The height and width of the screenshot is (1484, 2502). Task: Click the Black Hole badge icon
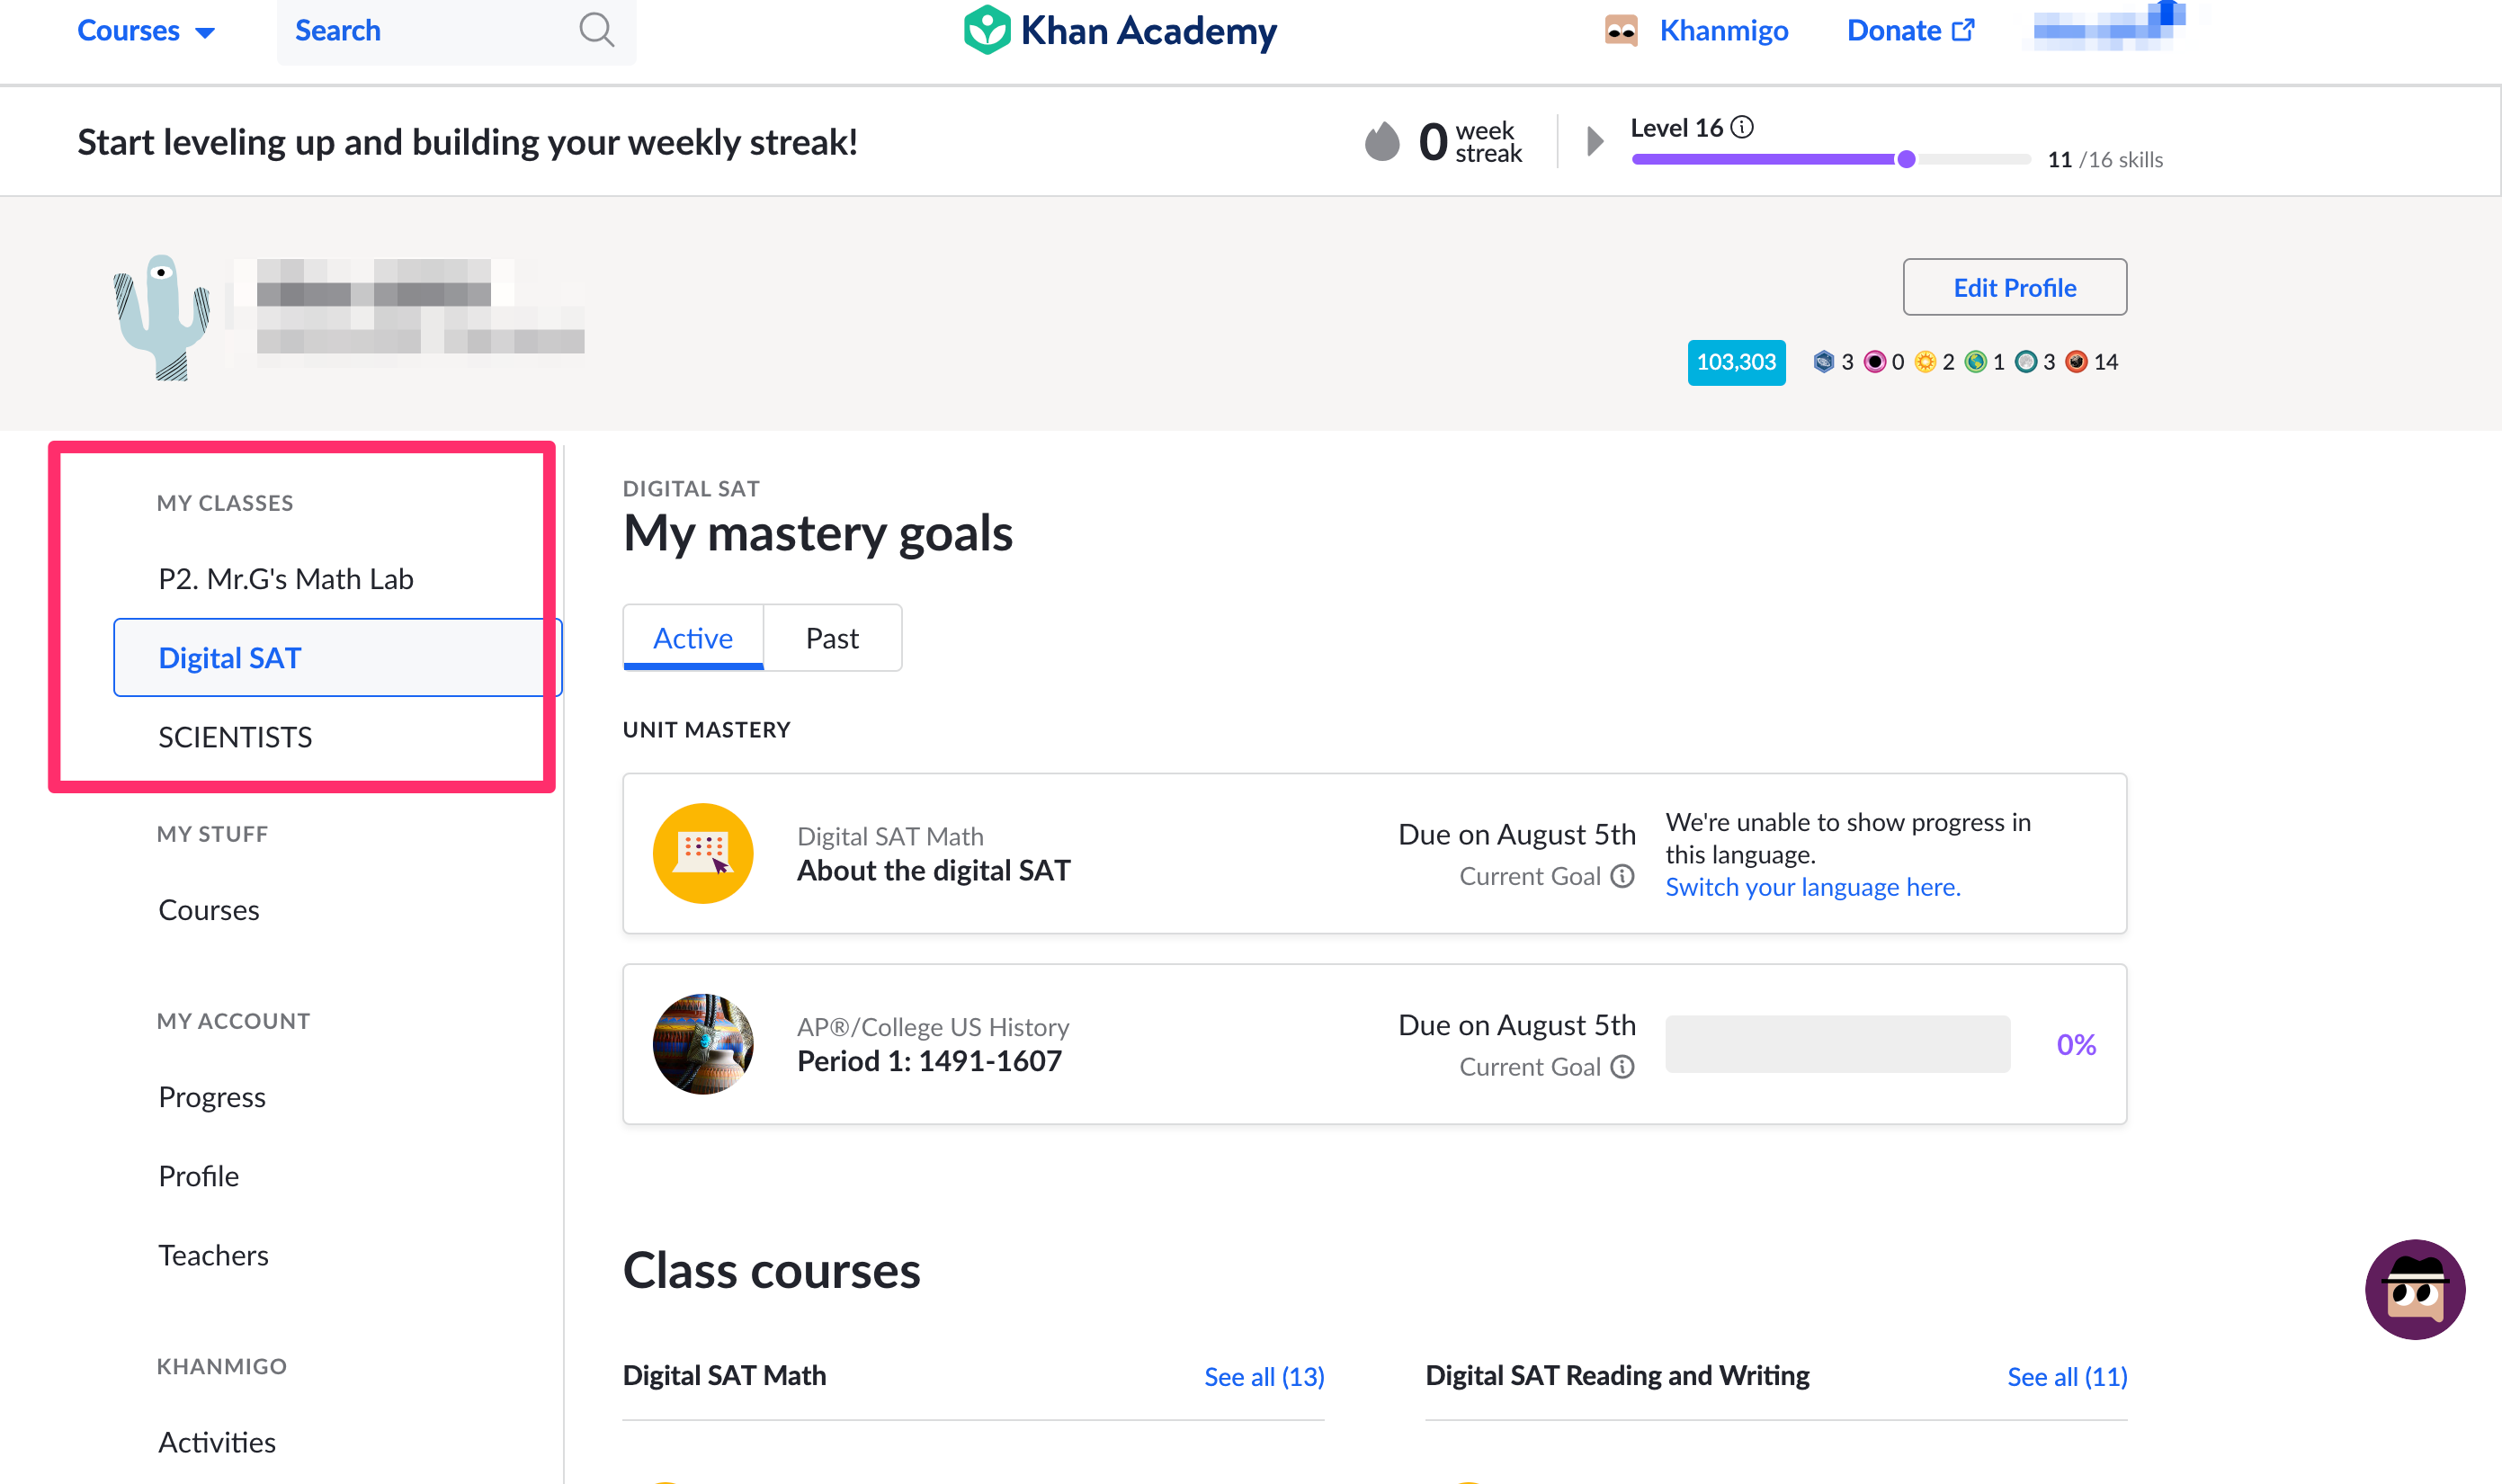coord(1875,362)
